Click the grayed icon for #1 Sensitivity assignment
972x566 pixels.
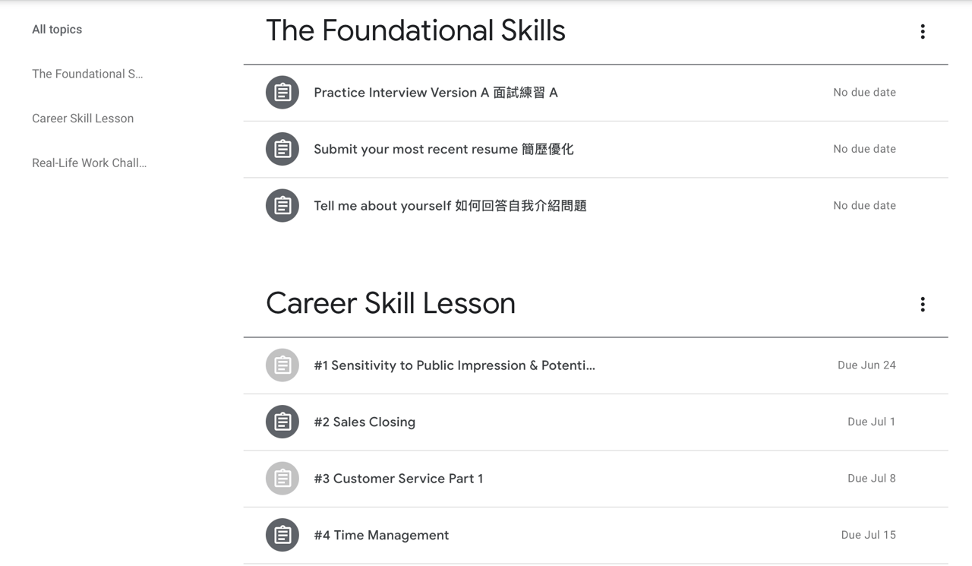[x=282, y=365]
